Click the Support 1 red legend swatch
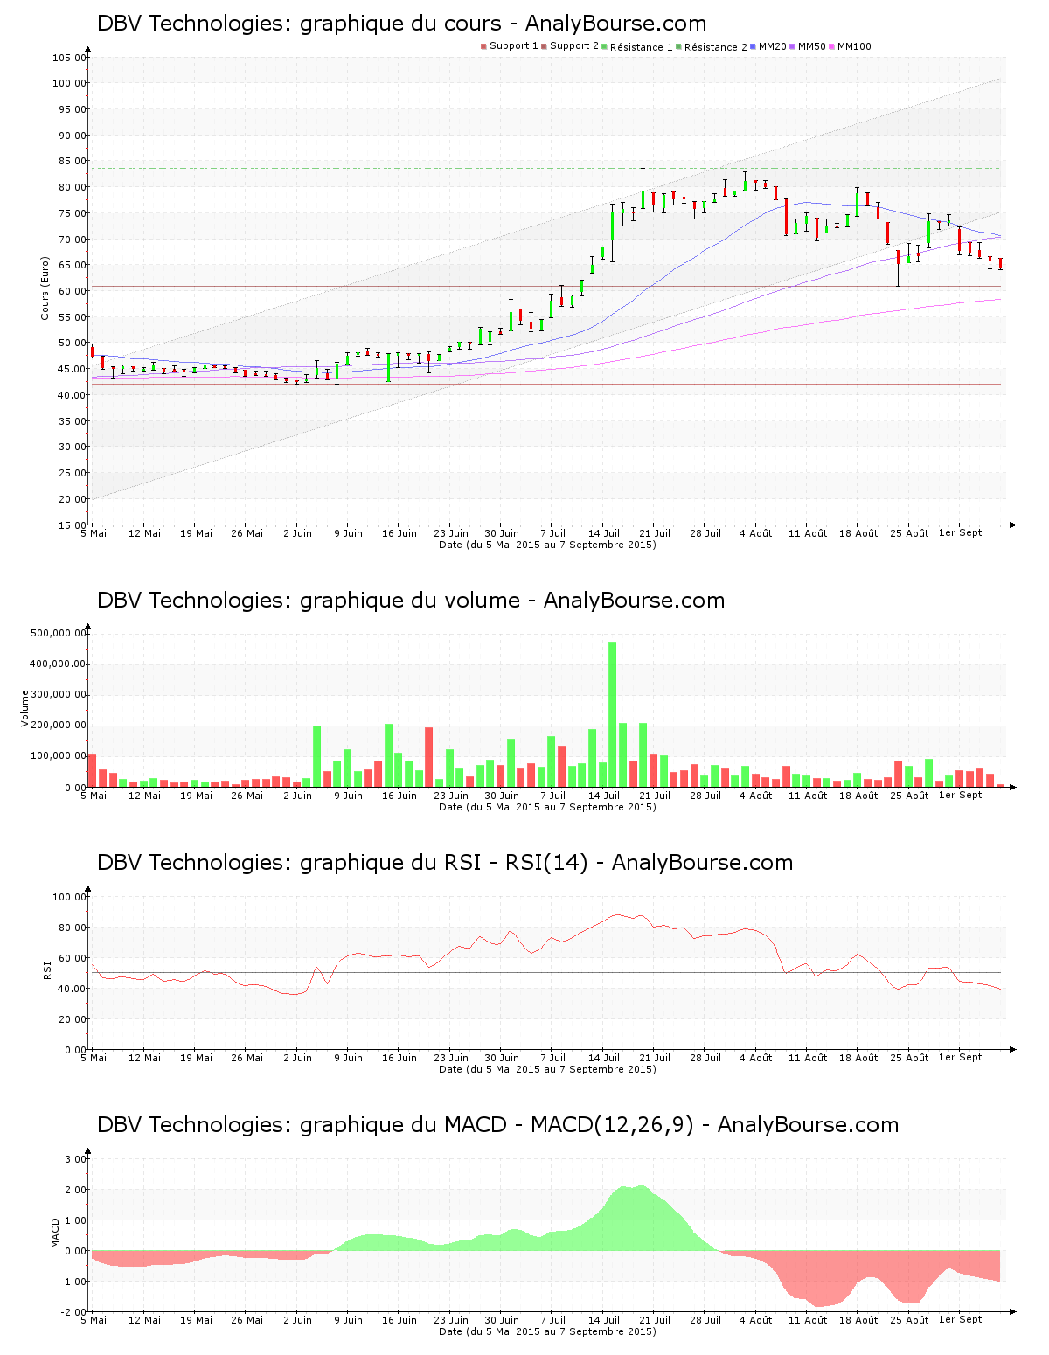Image resolution: width=1049 pixels, height=1355 pixels. pyautogui.click(x=483, y=46)
